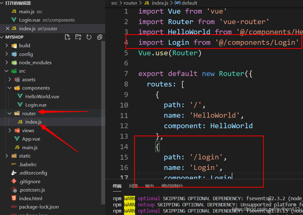Screen dimensions: 303x215
Task: Click the New File icon in MYSHOP header
Action: 68,37
